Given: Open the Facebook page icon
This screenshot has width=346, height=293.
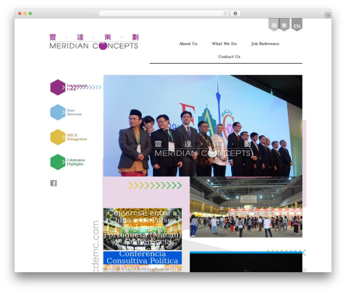Looking at the screenshot, I should coord(53,183).
